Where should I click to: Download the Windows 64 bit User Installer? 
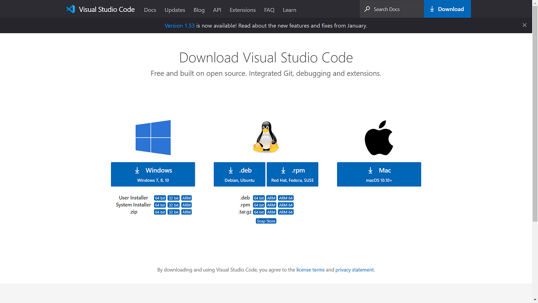[x=160, y=198]
